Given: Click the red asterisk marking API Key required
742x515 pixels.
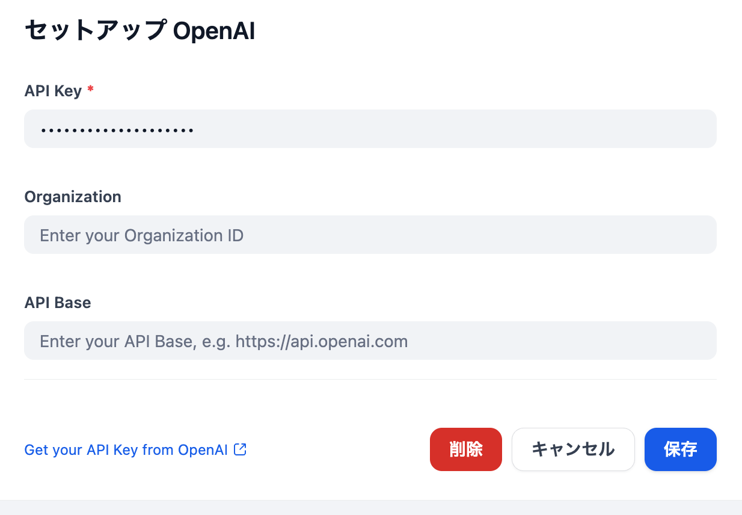Looking at the screenshot, I should point(90,90).
